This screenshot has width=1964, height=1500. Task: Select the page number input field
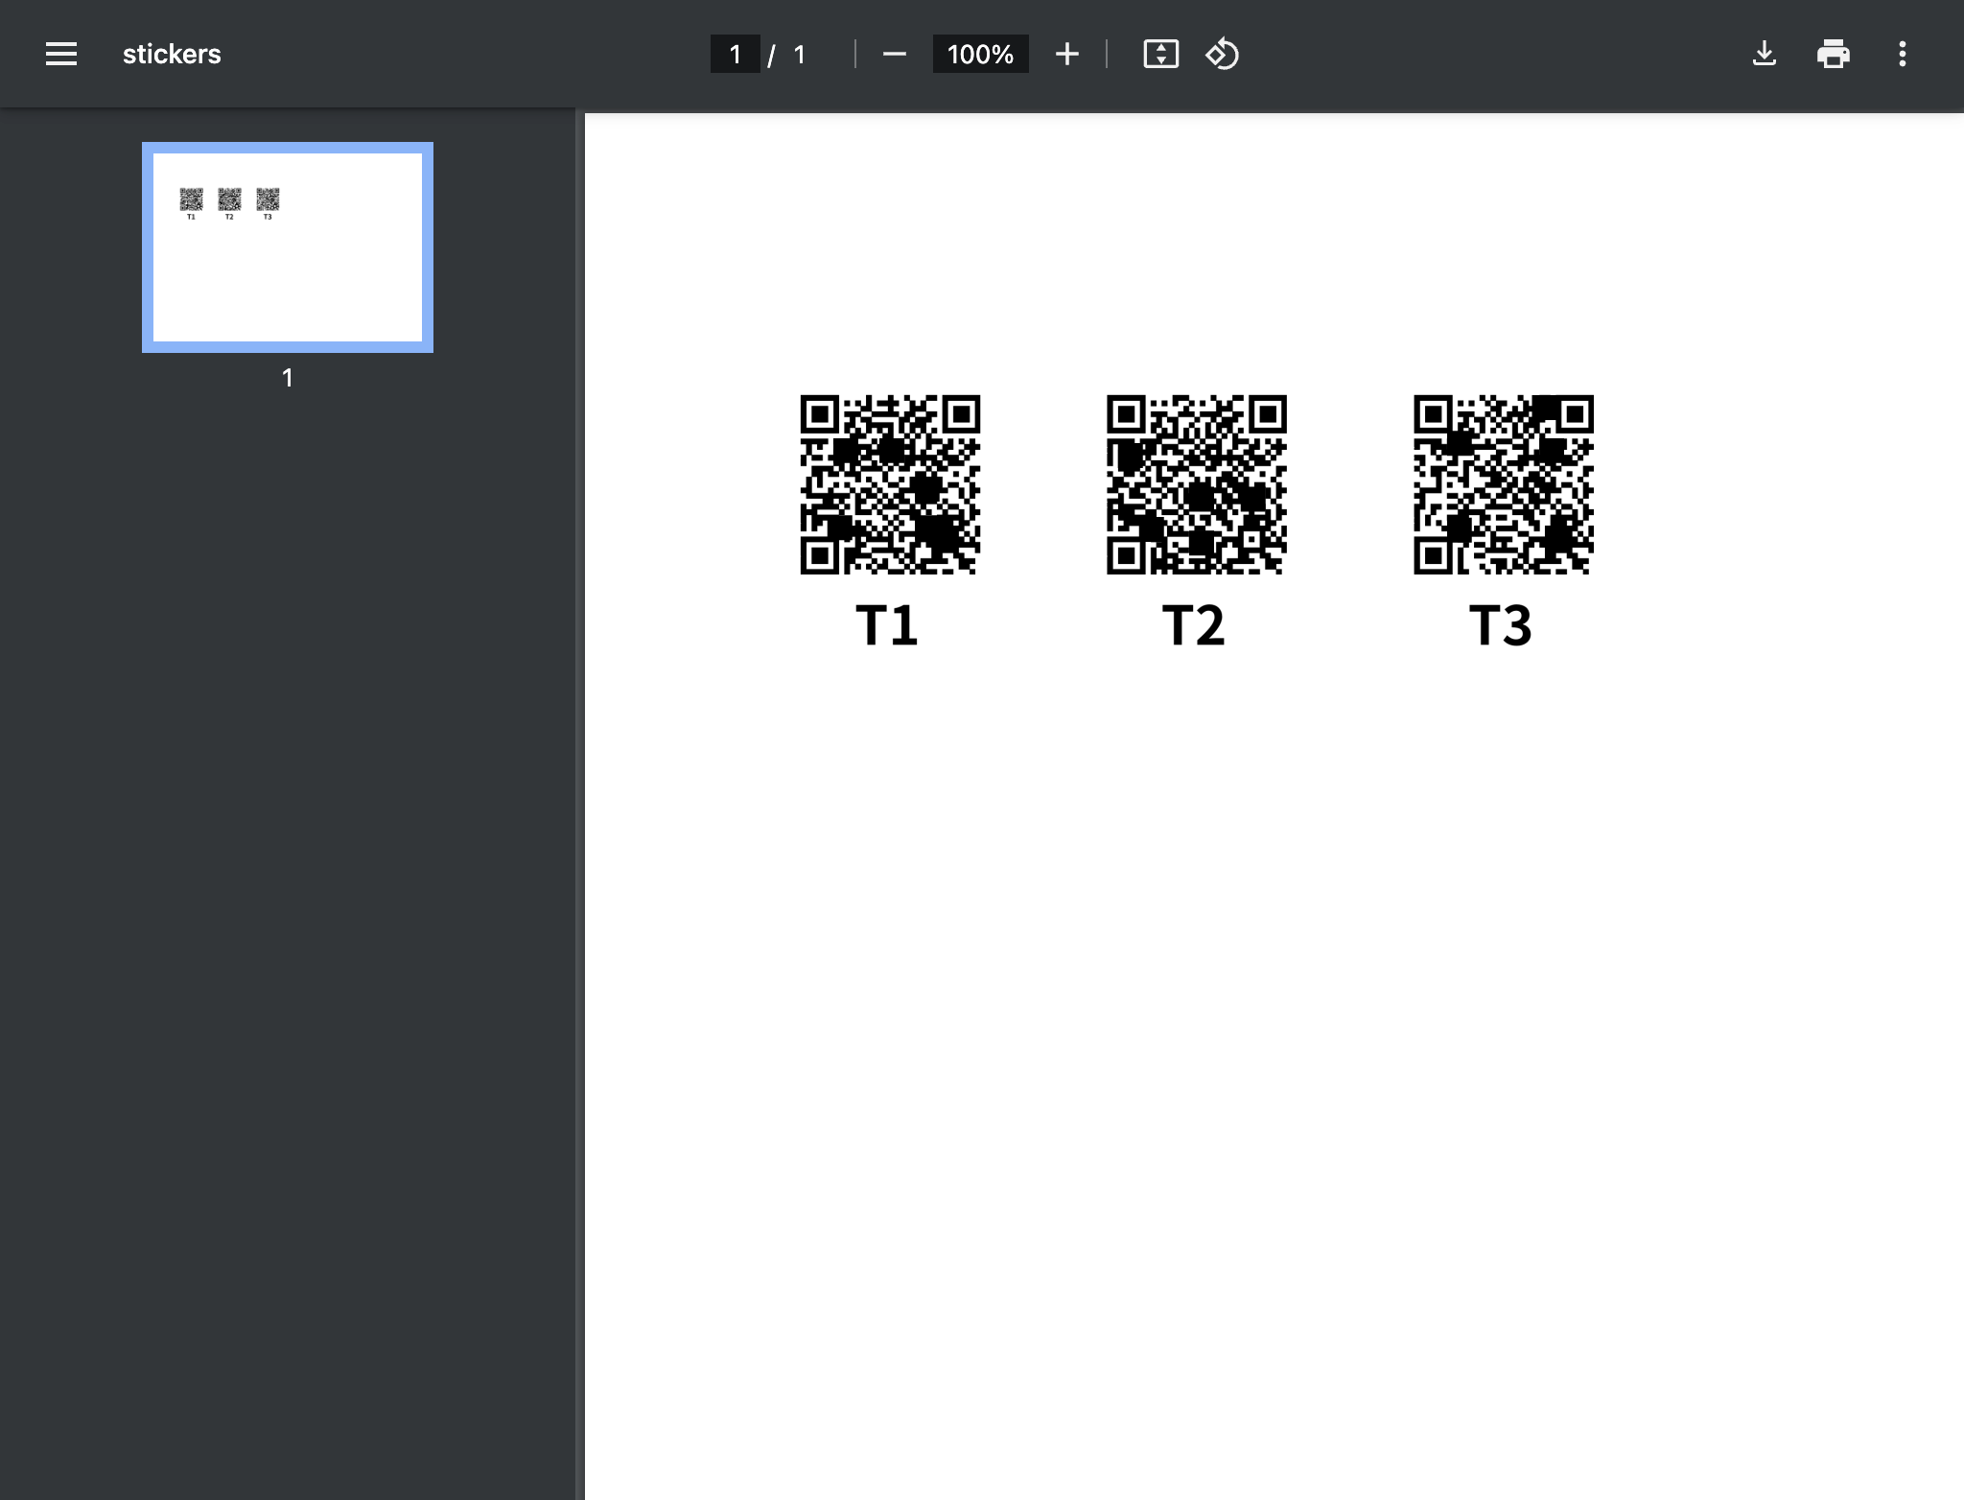(x=735, y=54)
